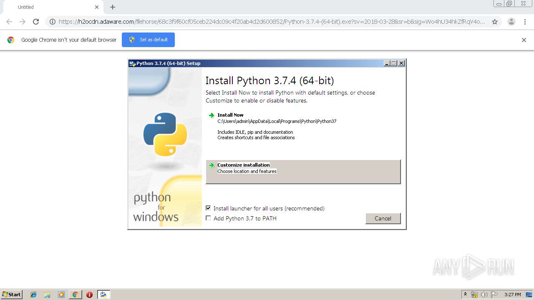Open Windows Explorer from taskbar

click(x=47, y=295)
